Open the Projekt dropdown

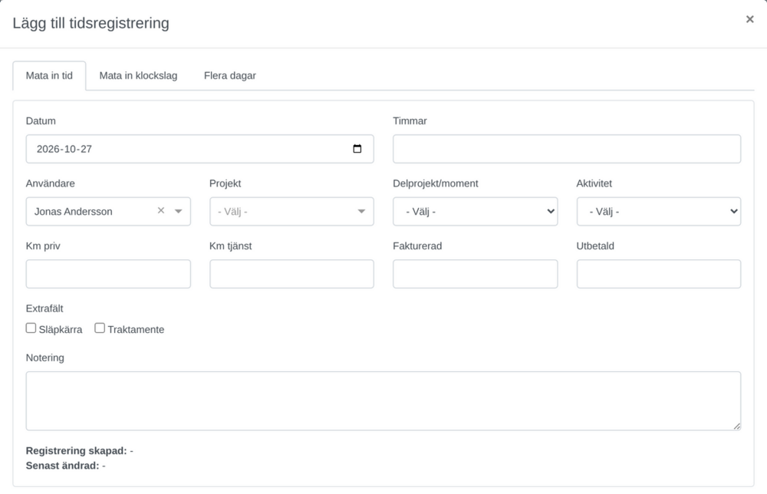coord(291,211)
